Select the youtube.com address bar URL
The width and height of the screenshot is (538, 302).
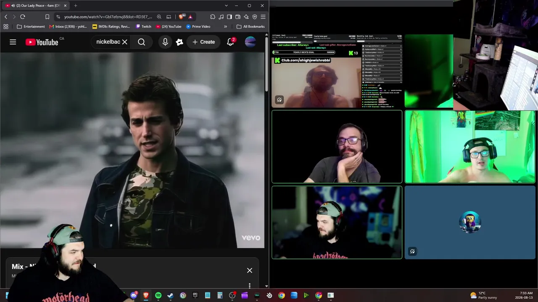click(x=108, y=17)
